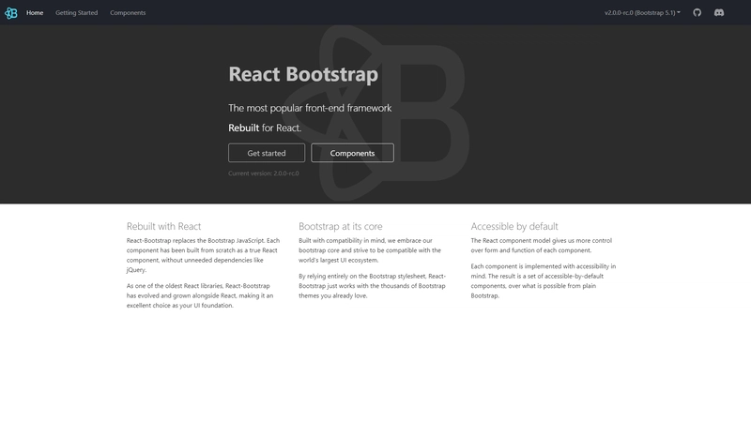Click the 'Accessible by default' heading

tap(513, 226)
